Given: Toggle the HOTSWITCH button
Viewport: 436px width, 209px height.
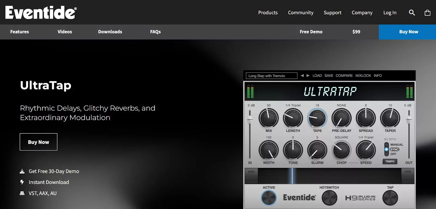Looking at the screenshot, I should click(329, 198).
